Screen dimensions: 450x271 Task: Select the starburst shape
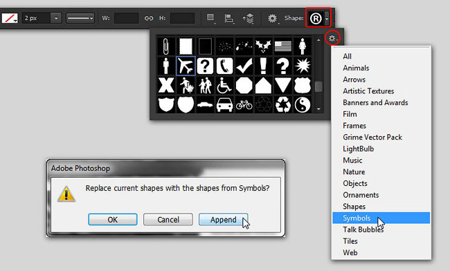pos(303,66)
